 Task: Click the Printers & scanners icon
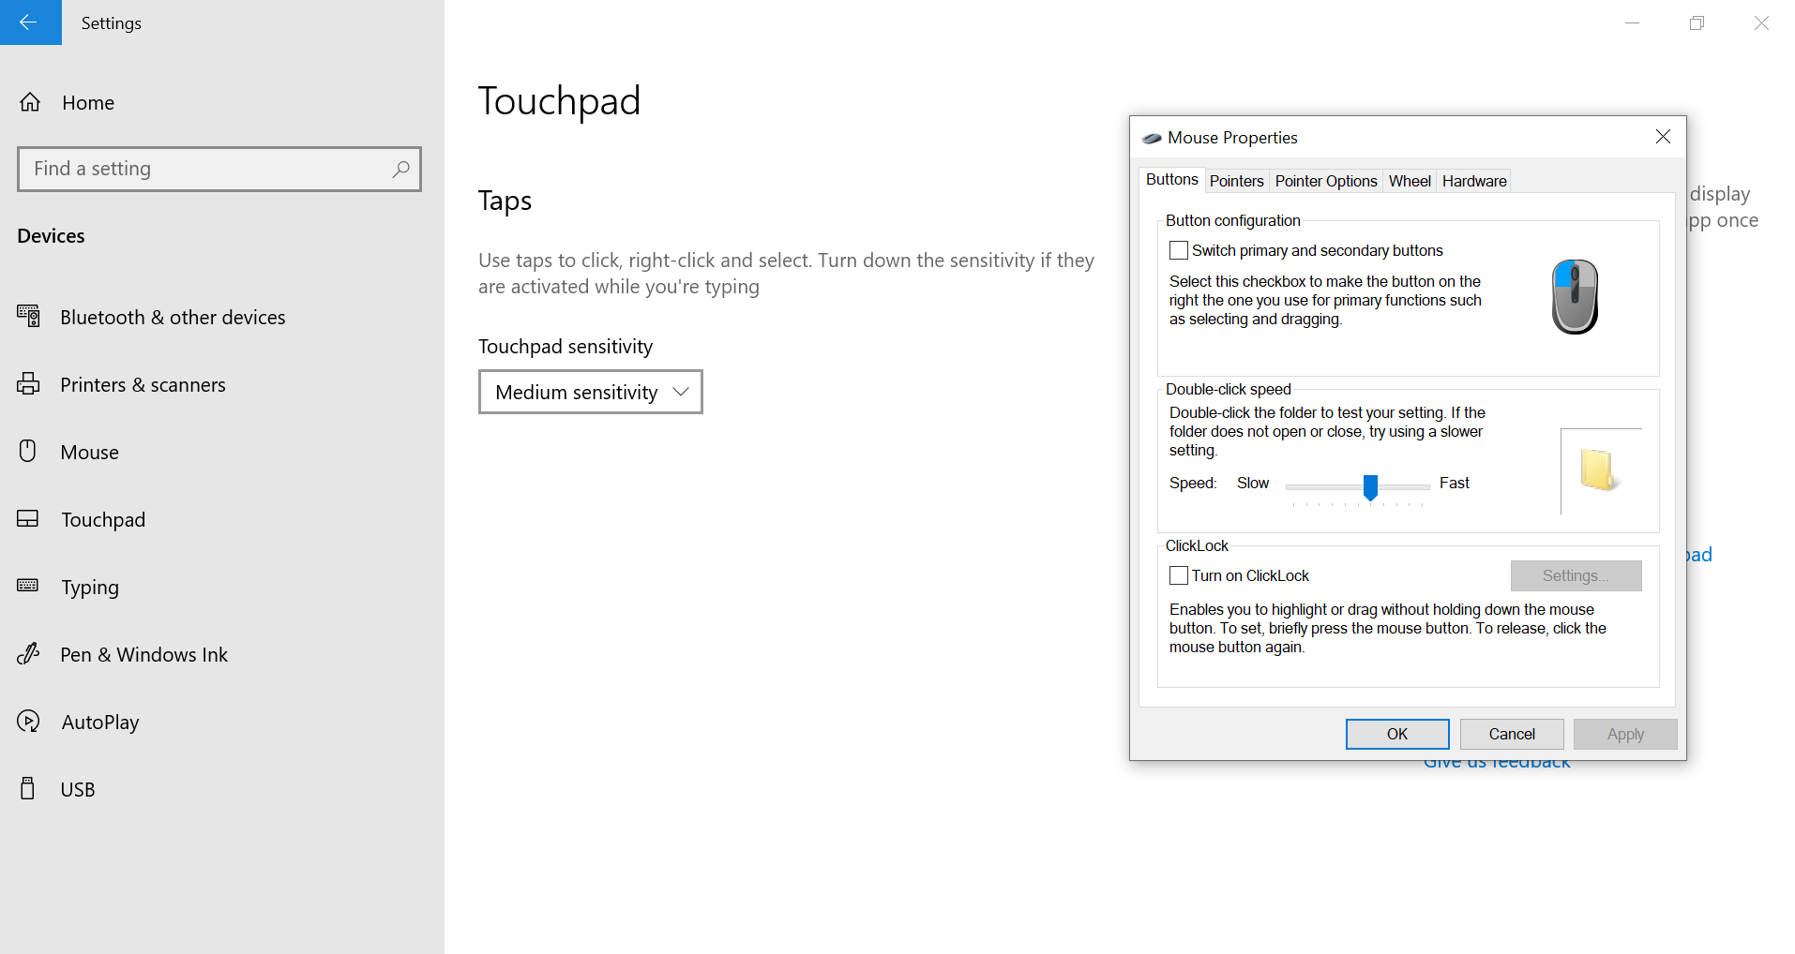coord(28,384)
